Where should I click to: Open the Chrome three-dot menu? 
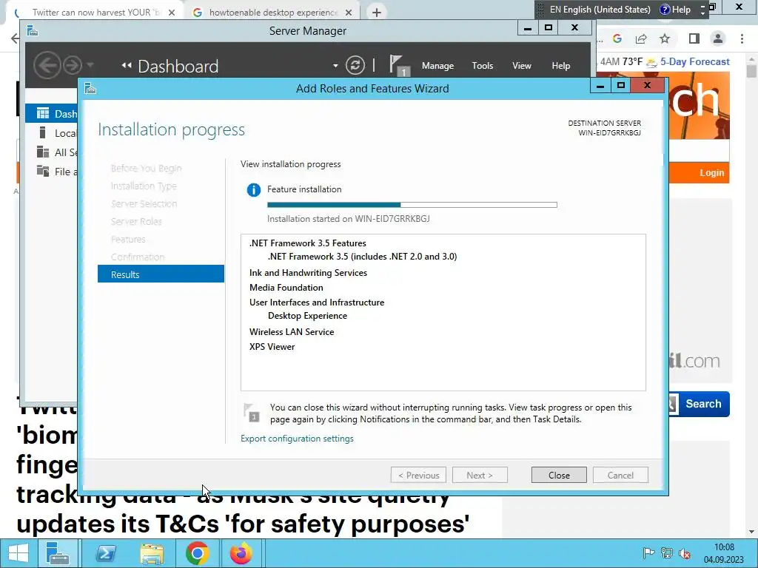[x=742, y=38]
